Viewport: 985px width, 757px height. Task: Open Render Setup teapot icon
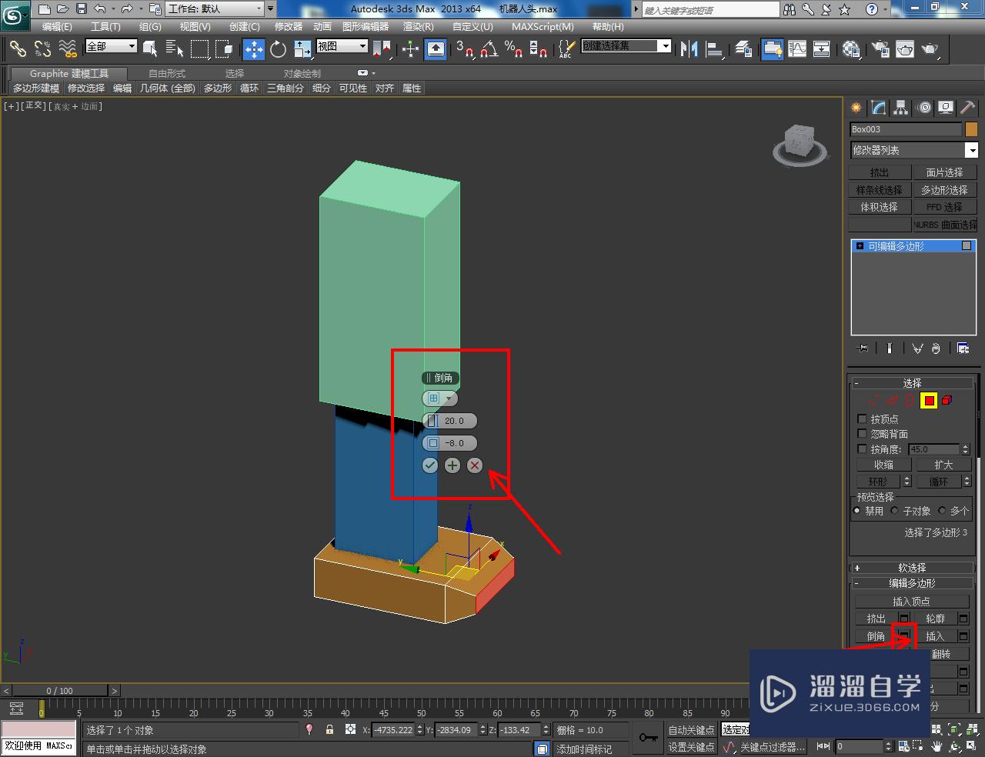click(880, 49)
